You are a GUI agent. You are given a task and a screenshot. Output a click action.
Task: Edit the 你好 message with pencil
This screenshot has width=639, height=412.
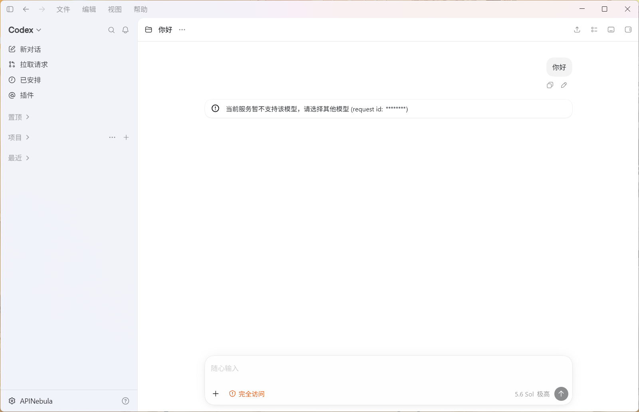(x=564, y=85)
